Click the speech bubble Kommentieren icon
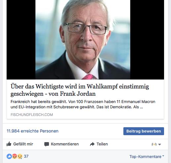Viewport: 171px width, 163px height. (x=47, y=144)
